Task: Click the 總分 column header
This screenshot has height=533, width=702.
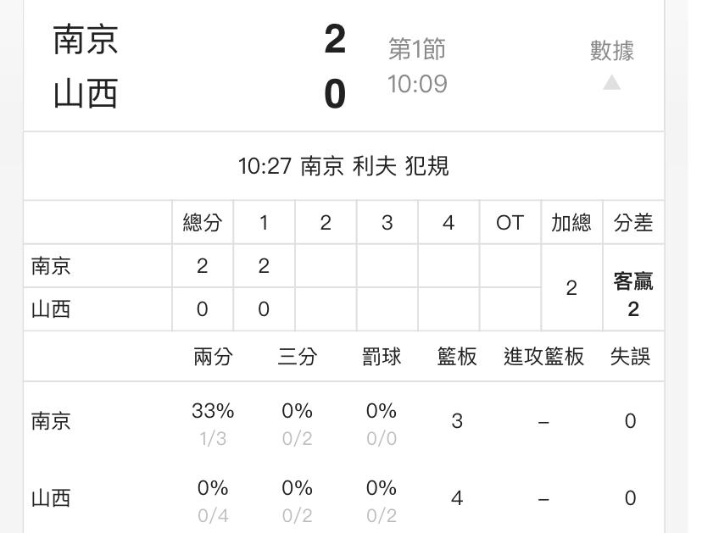Action: (203, 222)
